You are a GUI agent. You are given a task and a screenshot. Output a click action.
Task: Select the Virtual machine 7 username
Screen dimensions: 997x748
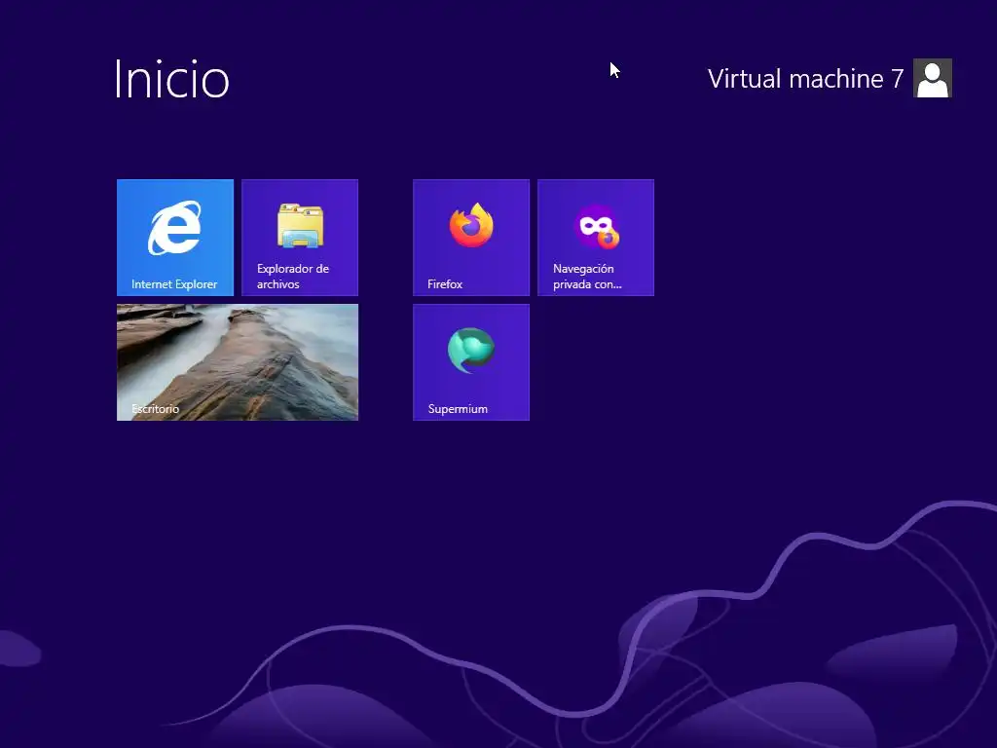(x=805, y=79)
